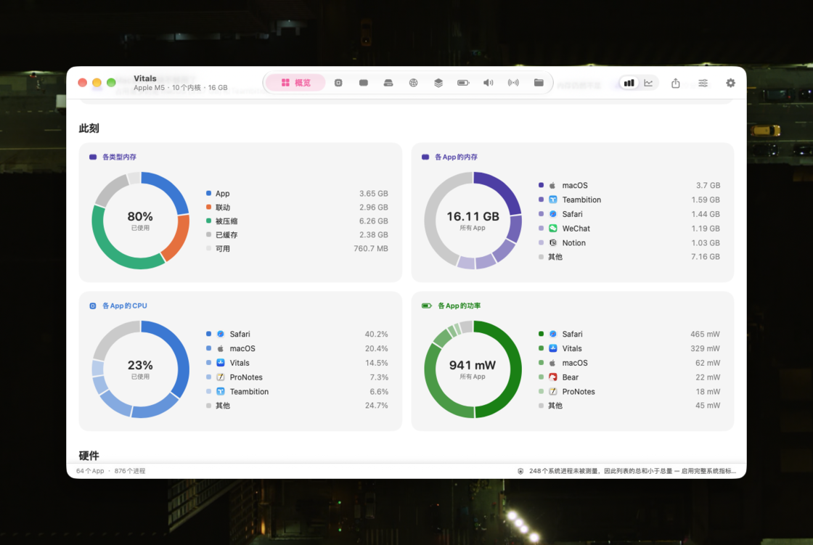The width and height of the screenshot is (813, 545).
Task: Click ProNotes icon in 各App的CPU list
Action: pos(221,377)
